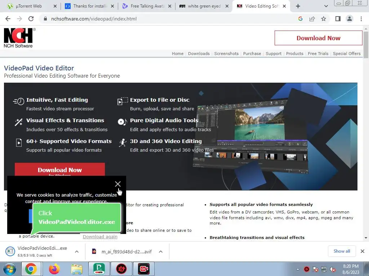369x276 pixels.
Task: Click the vertical scrollbar thumb
Action: tap(366, 45)
